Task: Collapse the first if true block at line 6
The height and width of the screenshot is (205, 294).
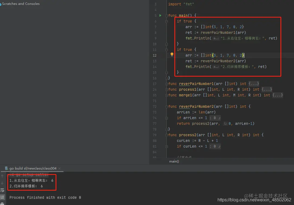Action: pos(167,22)
